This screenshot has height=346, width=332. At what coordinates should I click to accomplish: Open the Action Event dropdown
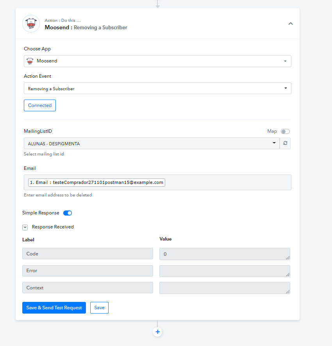tap(157, 88)
